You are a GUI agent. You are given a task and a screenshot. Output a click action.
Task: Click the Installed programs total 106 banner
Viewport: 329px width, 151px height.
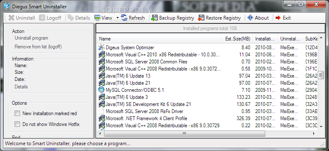tap(210, 28)
